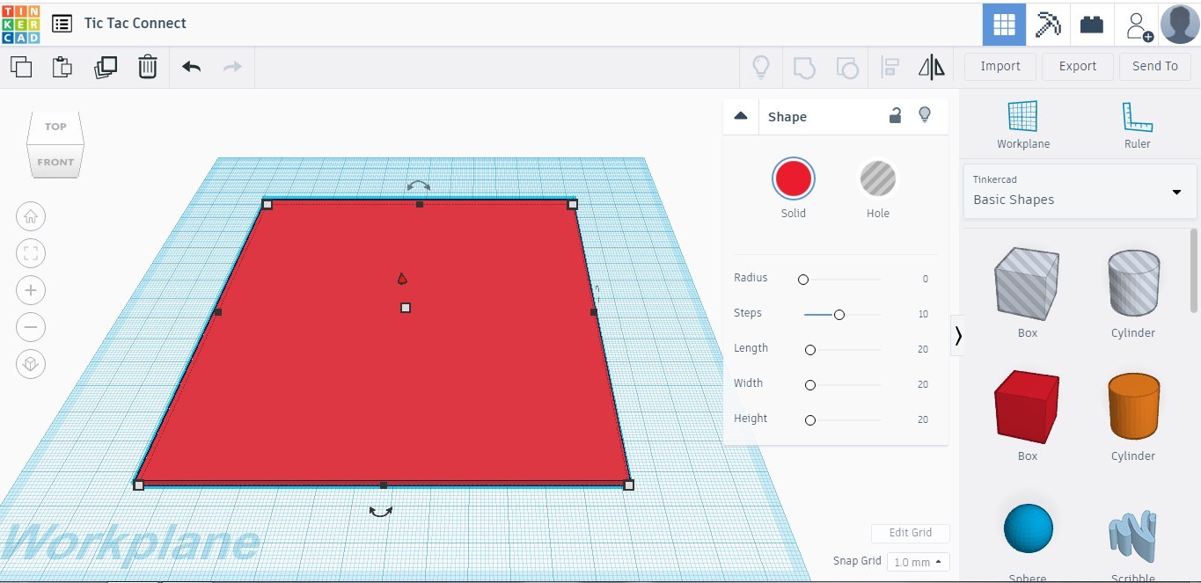Click the bottom rotation arrow handle

pos(381,511)
